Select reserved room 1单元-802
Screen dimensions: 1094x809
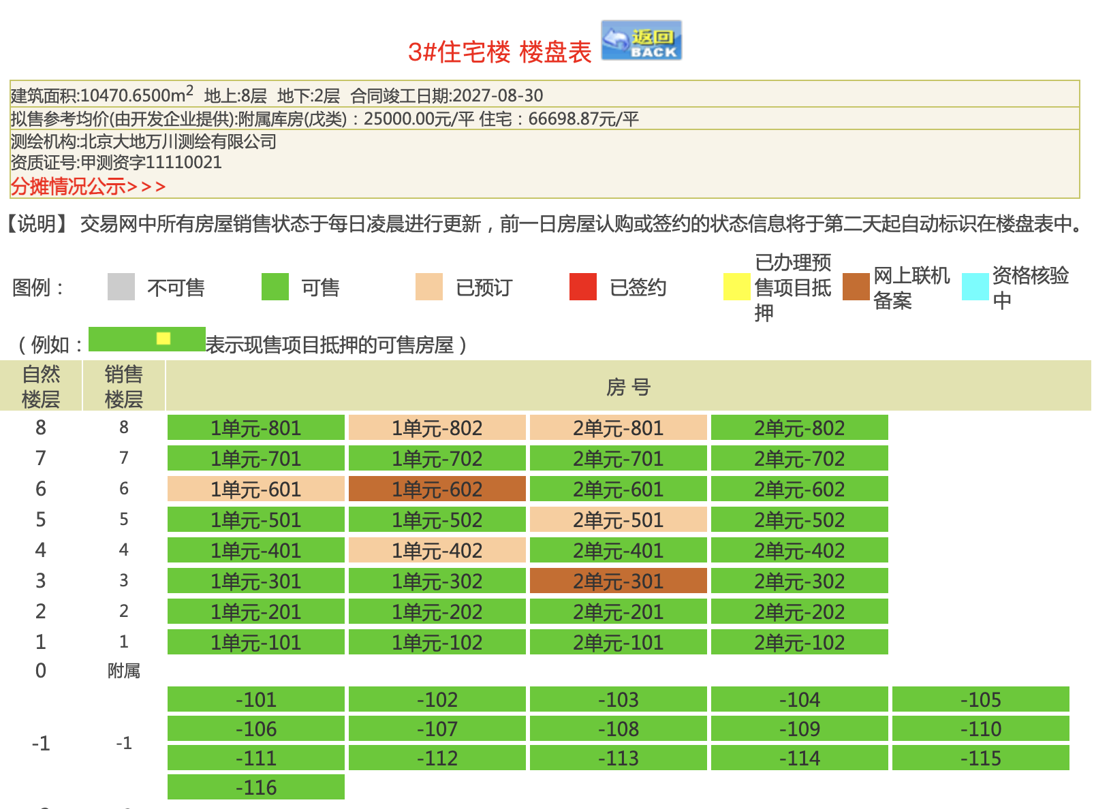tap(437, 428)
